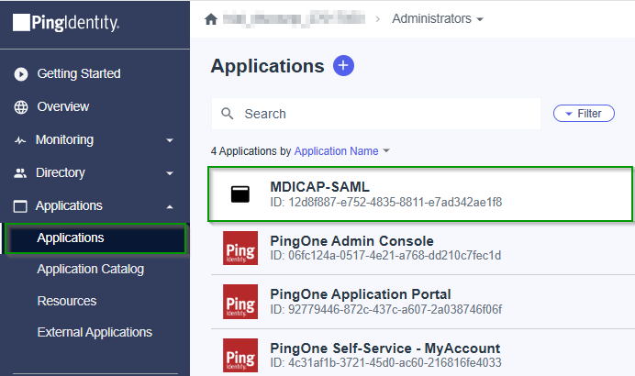Image resolution: width=635 pixels, height=376 pixels.
Task: Click the Self-Service MyAccount ID text
Action: pos(386,362)
